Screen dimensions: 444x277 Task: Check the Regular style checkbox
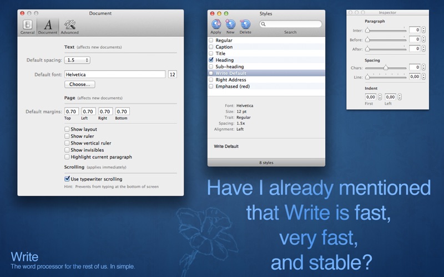211,40
